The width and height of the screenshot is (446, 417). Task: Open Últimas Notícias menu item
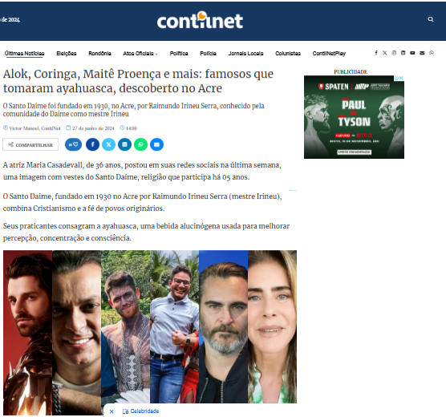[24, 54]
